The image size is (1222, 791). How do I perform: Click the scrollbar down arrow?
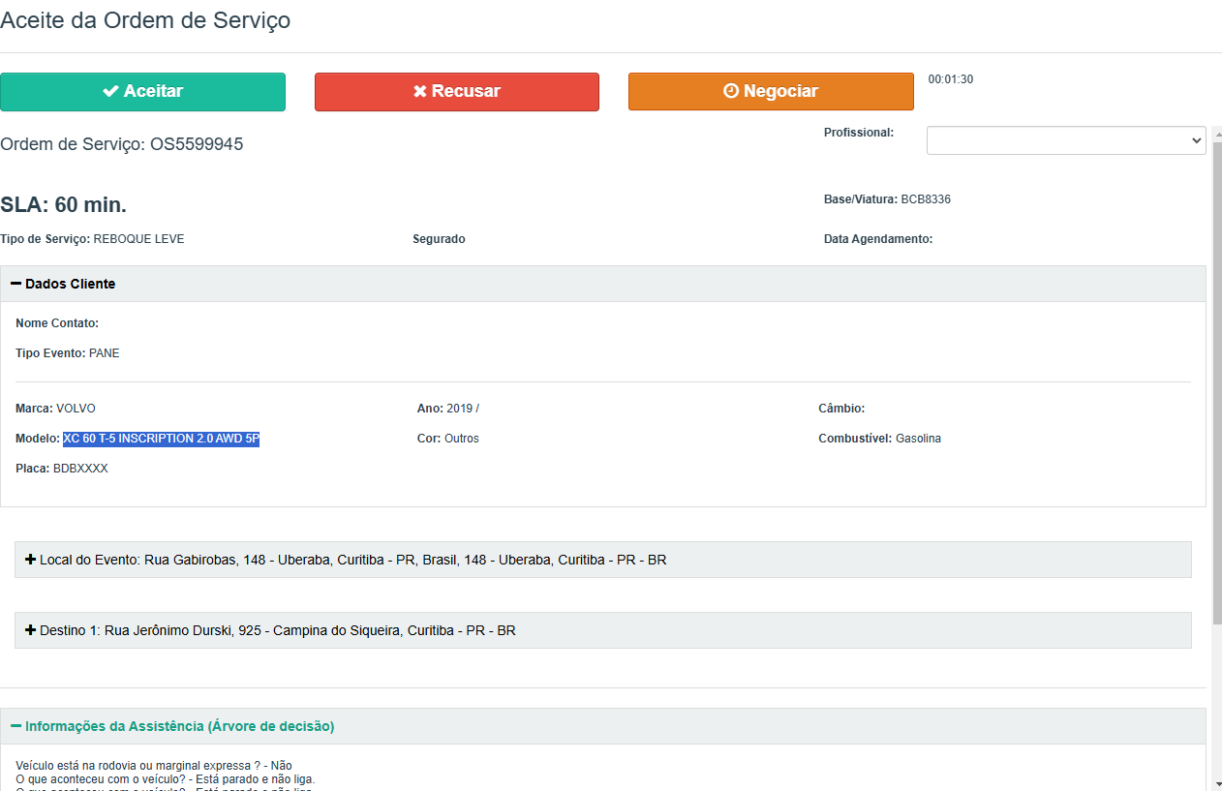1215,782
